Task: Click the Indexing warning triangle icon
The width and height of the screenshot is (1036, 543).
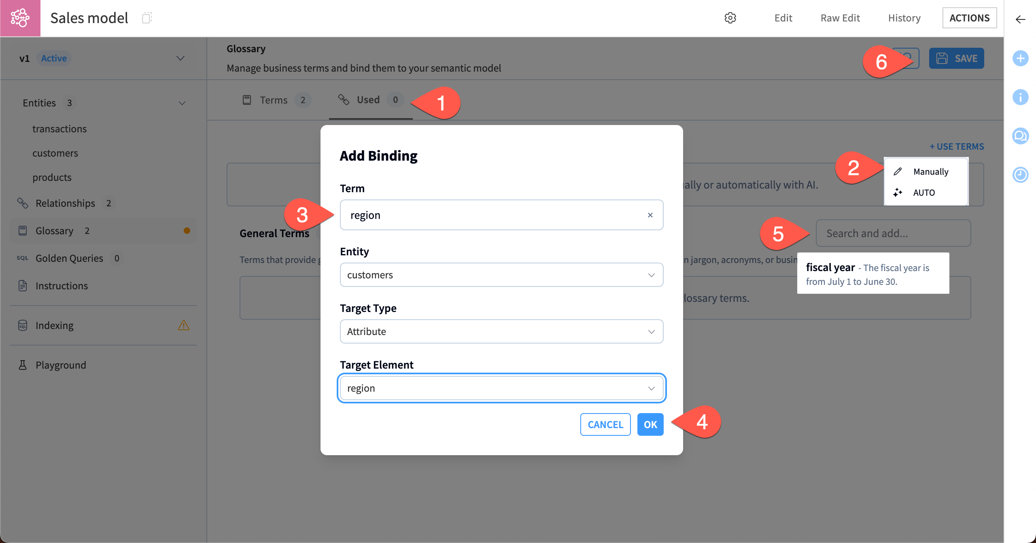Action: coord(183,325)
